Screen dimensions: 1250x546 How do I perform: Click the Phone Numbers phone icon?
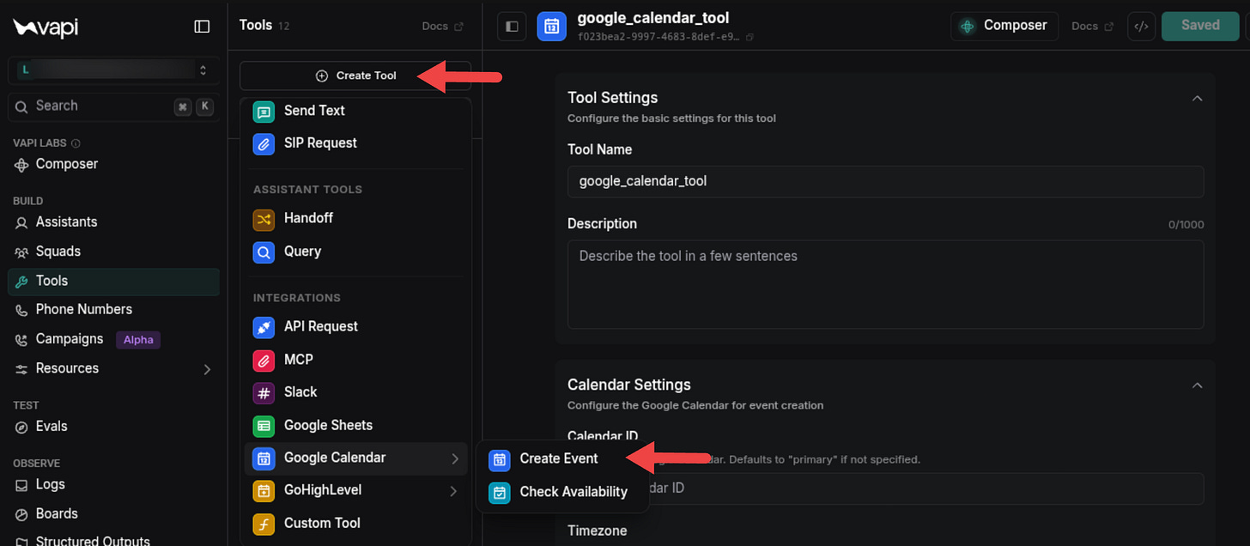click(x=21, y=310)
